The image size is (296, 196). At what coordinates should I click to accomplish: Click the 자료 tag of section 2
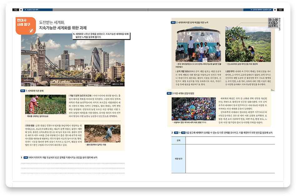173,23
